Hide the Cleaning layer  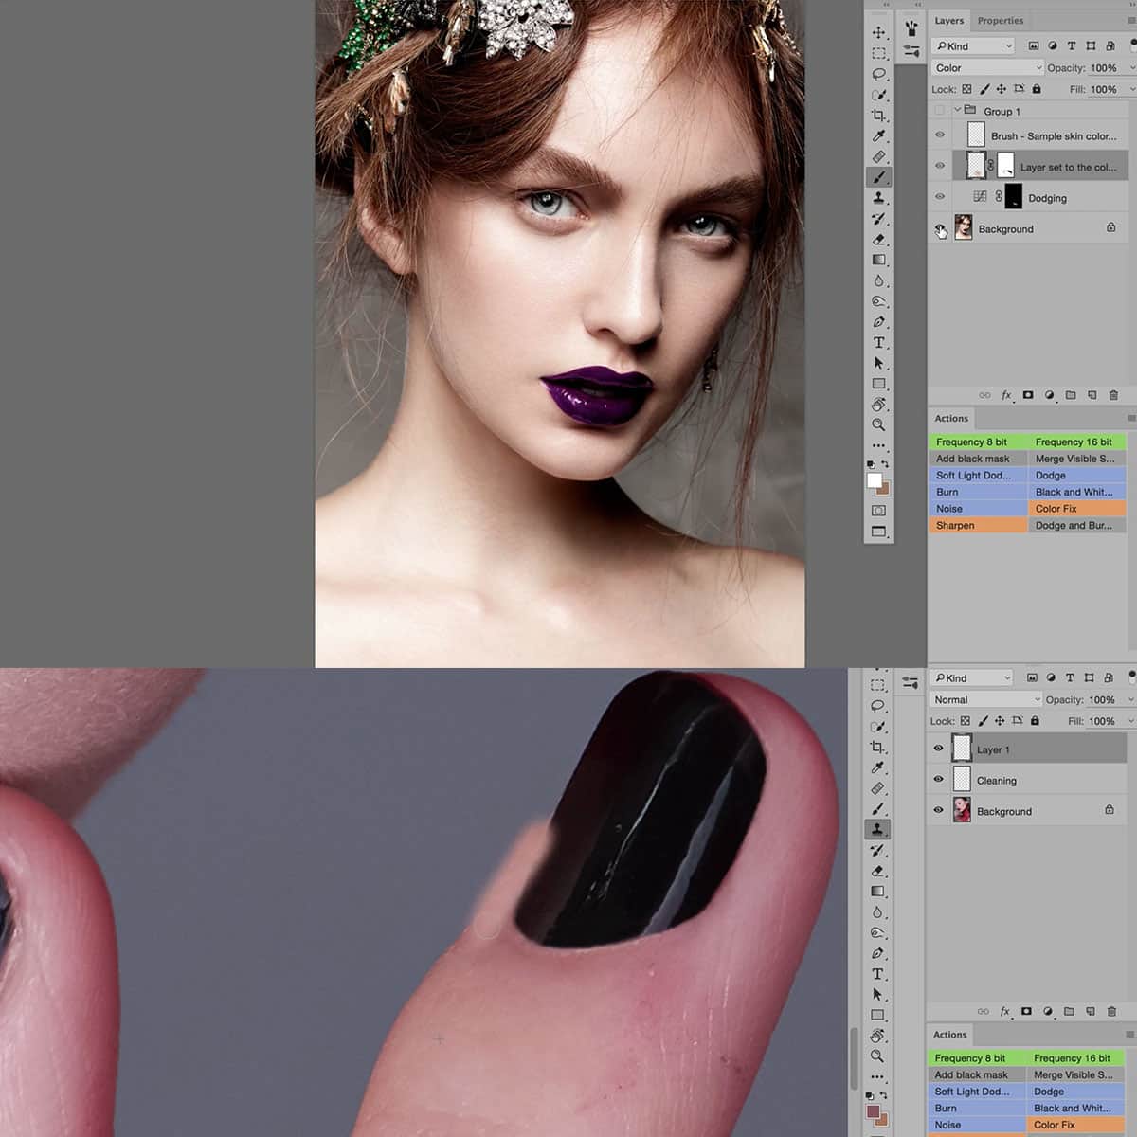938,780
